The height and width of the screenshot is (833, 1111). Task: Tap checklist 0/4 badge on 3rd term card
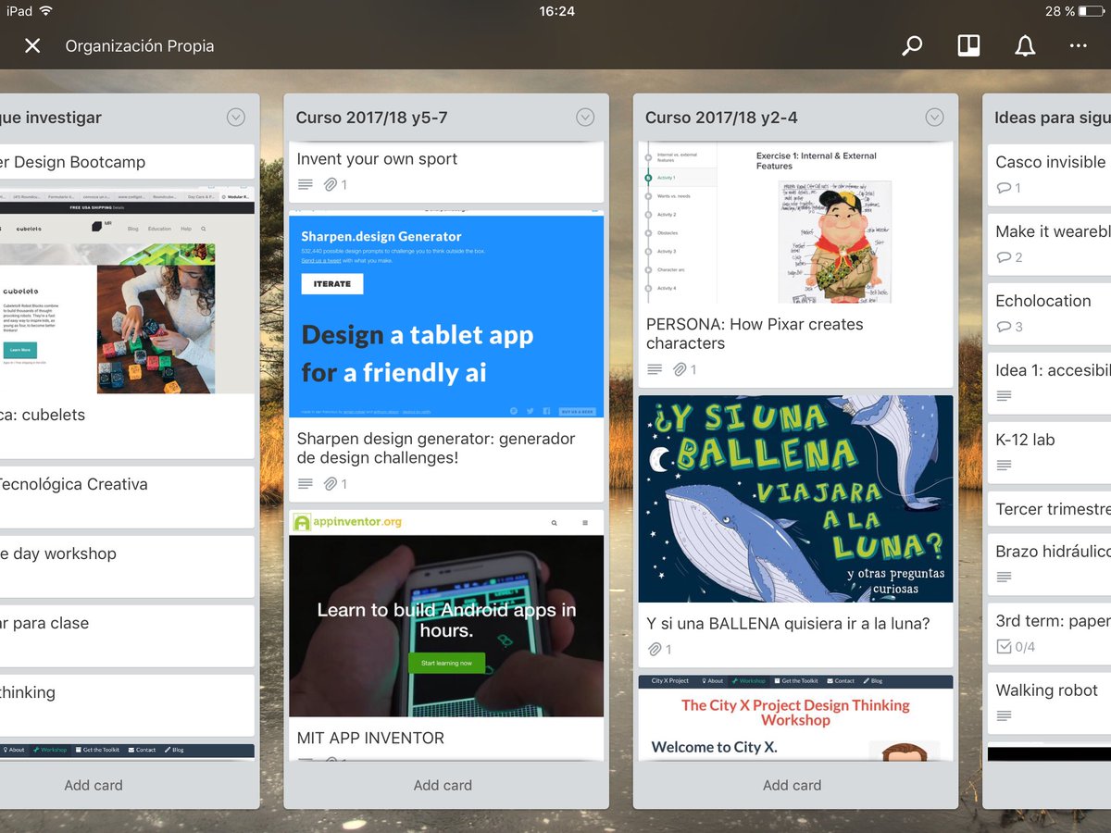click(x=1016, y=647)
